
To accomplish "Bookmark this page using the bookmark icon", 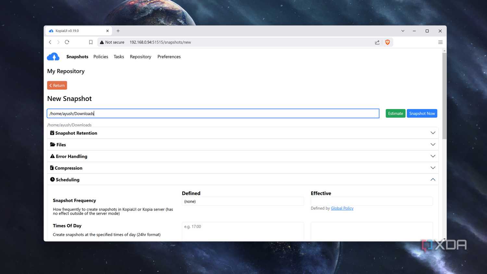I will (91, 42).
